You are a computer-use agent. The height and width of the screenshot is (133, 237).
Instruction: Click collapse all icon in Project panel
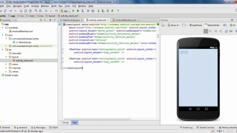(45, 20)
